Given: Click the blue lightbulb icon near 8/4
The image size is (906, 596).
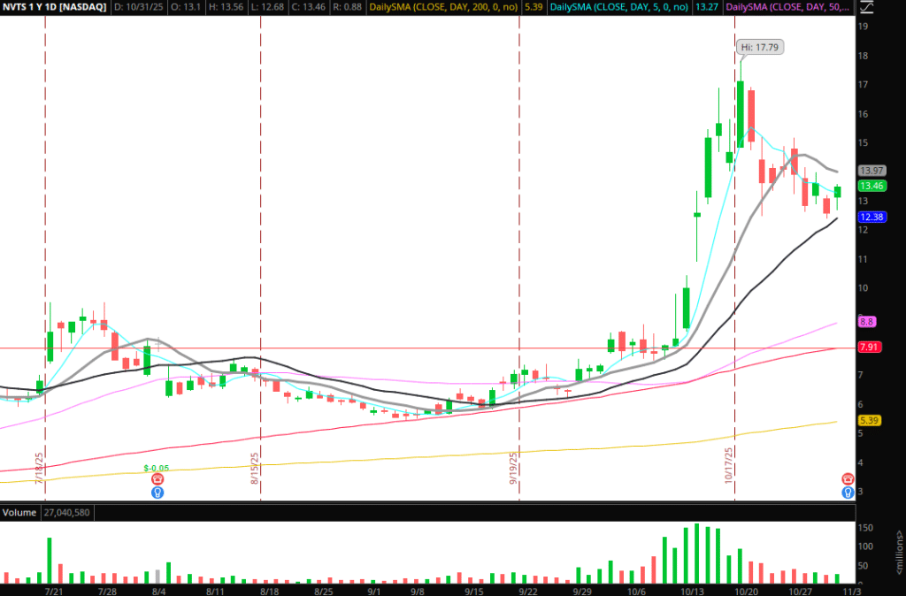Looking at the screenshot, I should click(x=157, y=492).
